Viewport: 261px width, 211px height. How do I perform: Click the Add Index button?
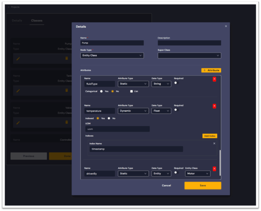click(x=209, y=136)
